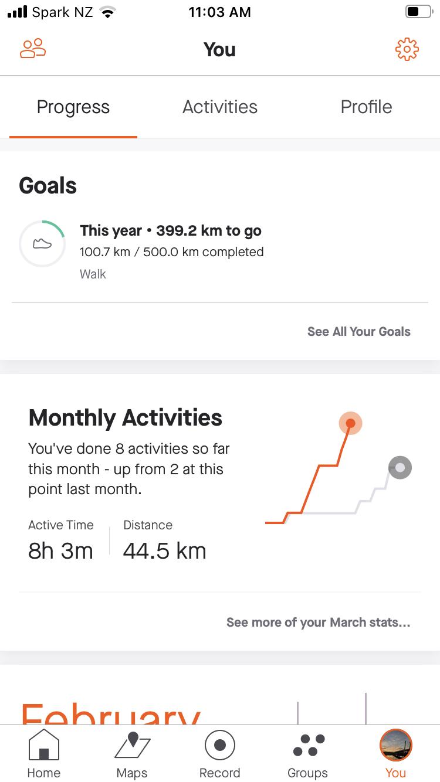Switch to the Activities tab
This screenshot has height=782, width=440.
(220, 107)
